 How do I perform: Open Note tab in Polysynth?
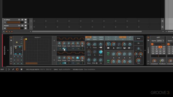[x=138, y=38]
